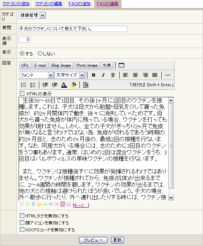The image size is (203, 246).
Task: Select the しない radio button
Action: pos(40,54)
